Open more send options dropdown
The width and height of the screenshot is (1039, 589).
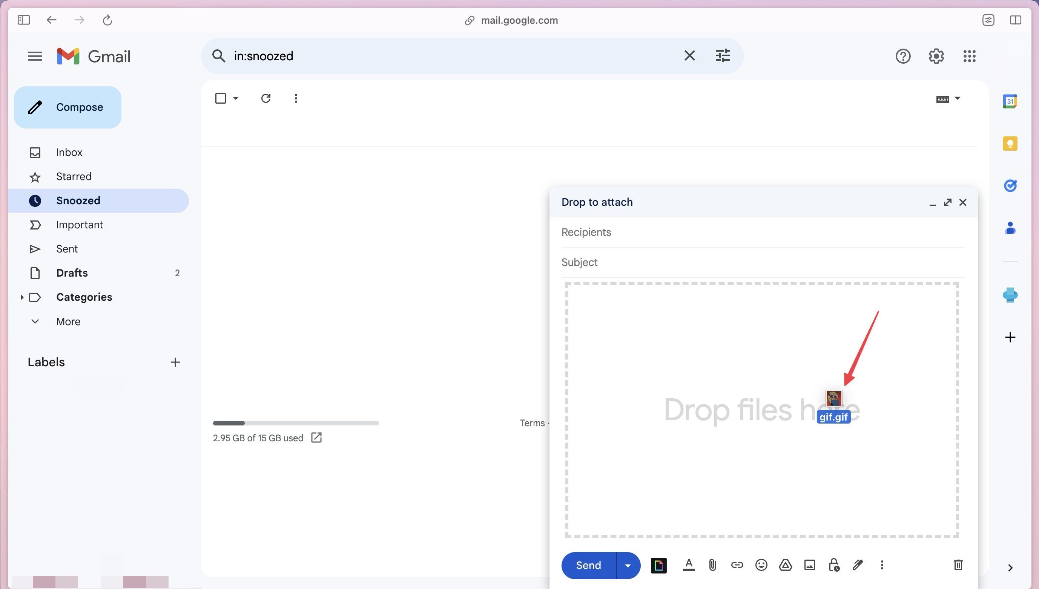[628, 566]
